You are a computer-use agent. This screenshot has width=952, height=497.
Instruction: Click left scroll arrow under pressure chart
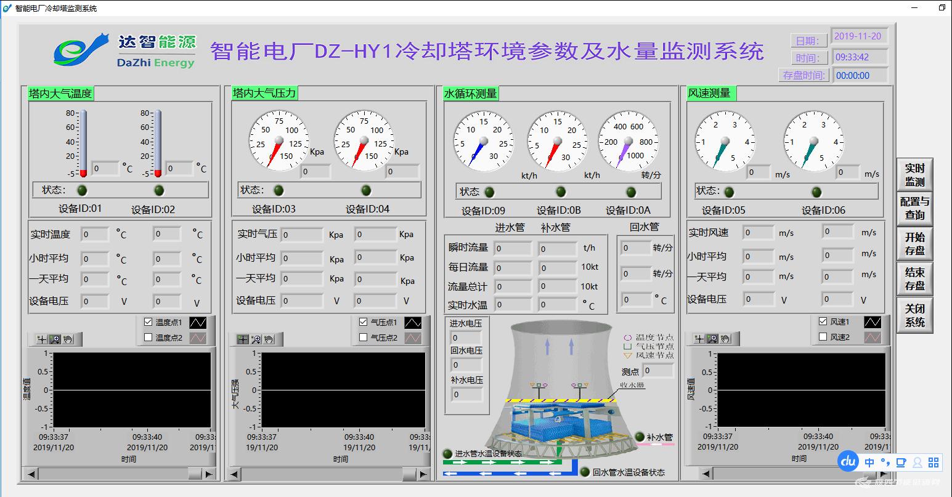point(234,474)
